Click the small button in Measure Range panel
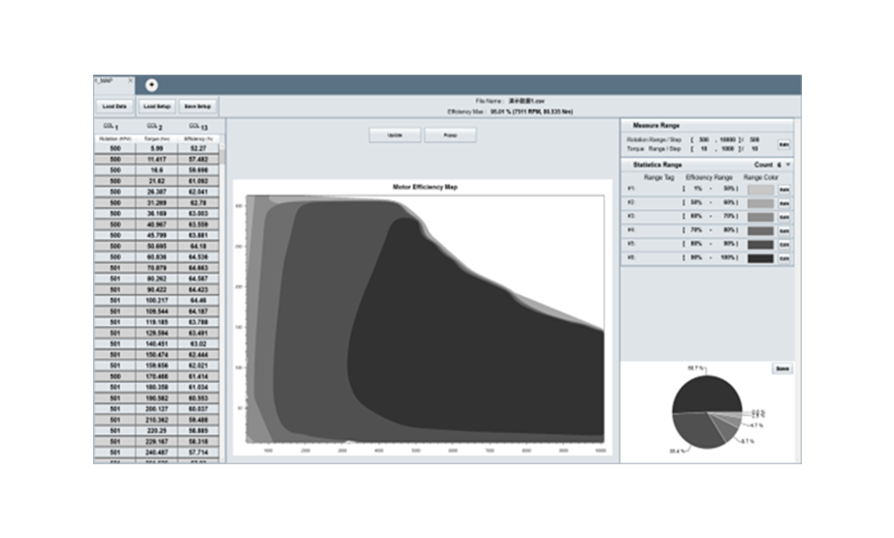894x538 pixels. 784,144
